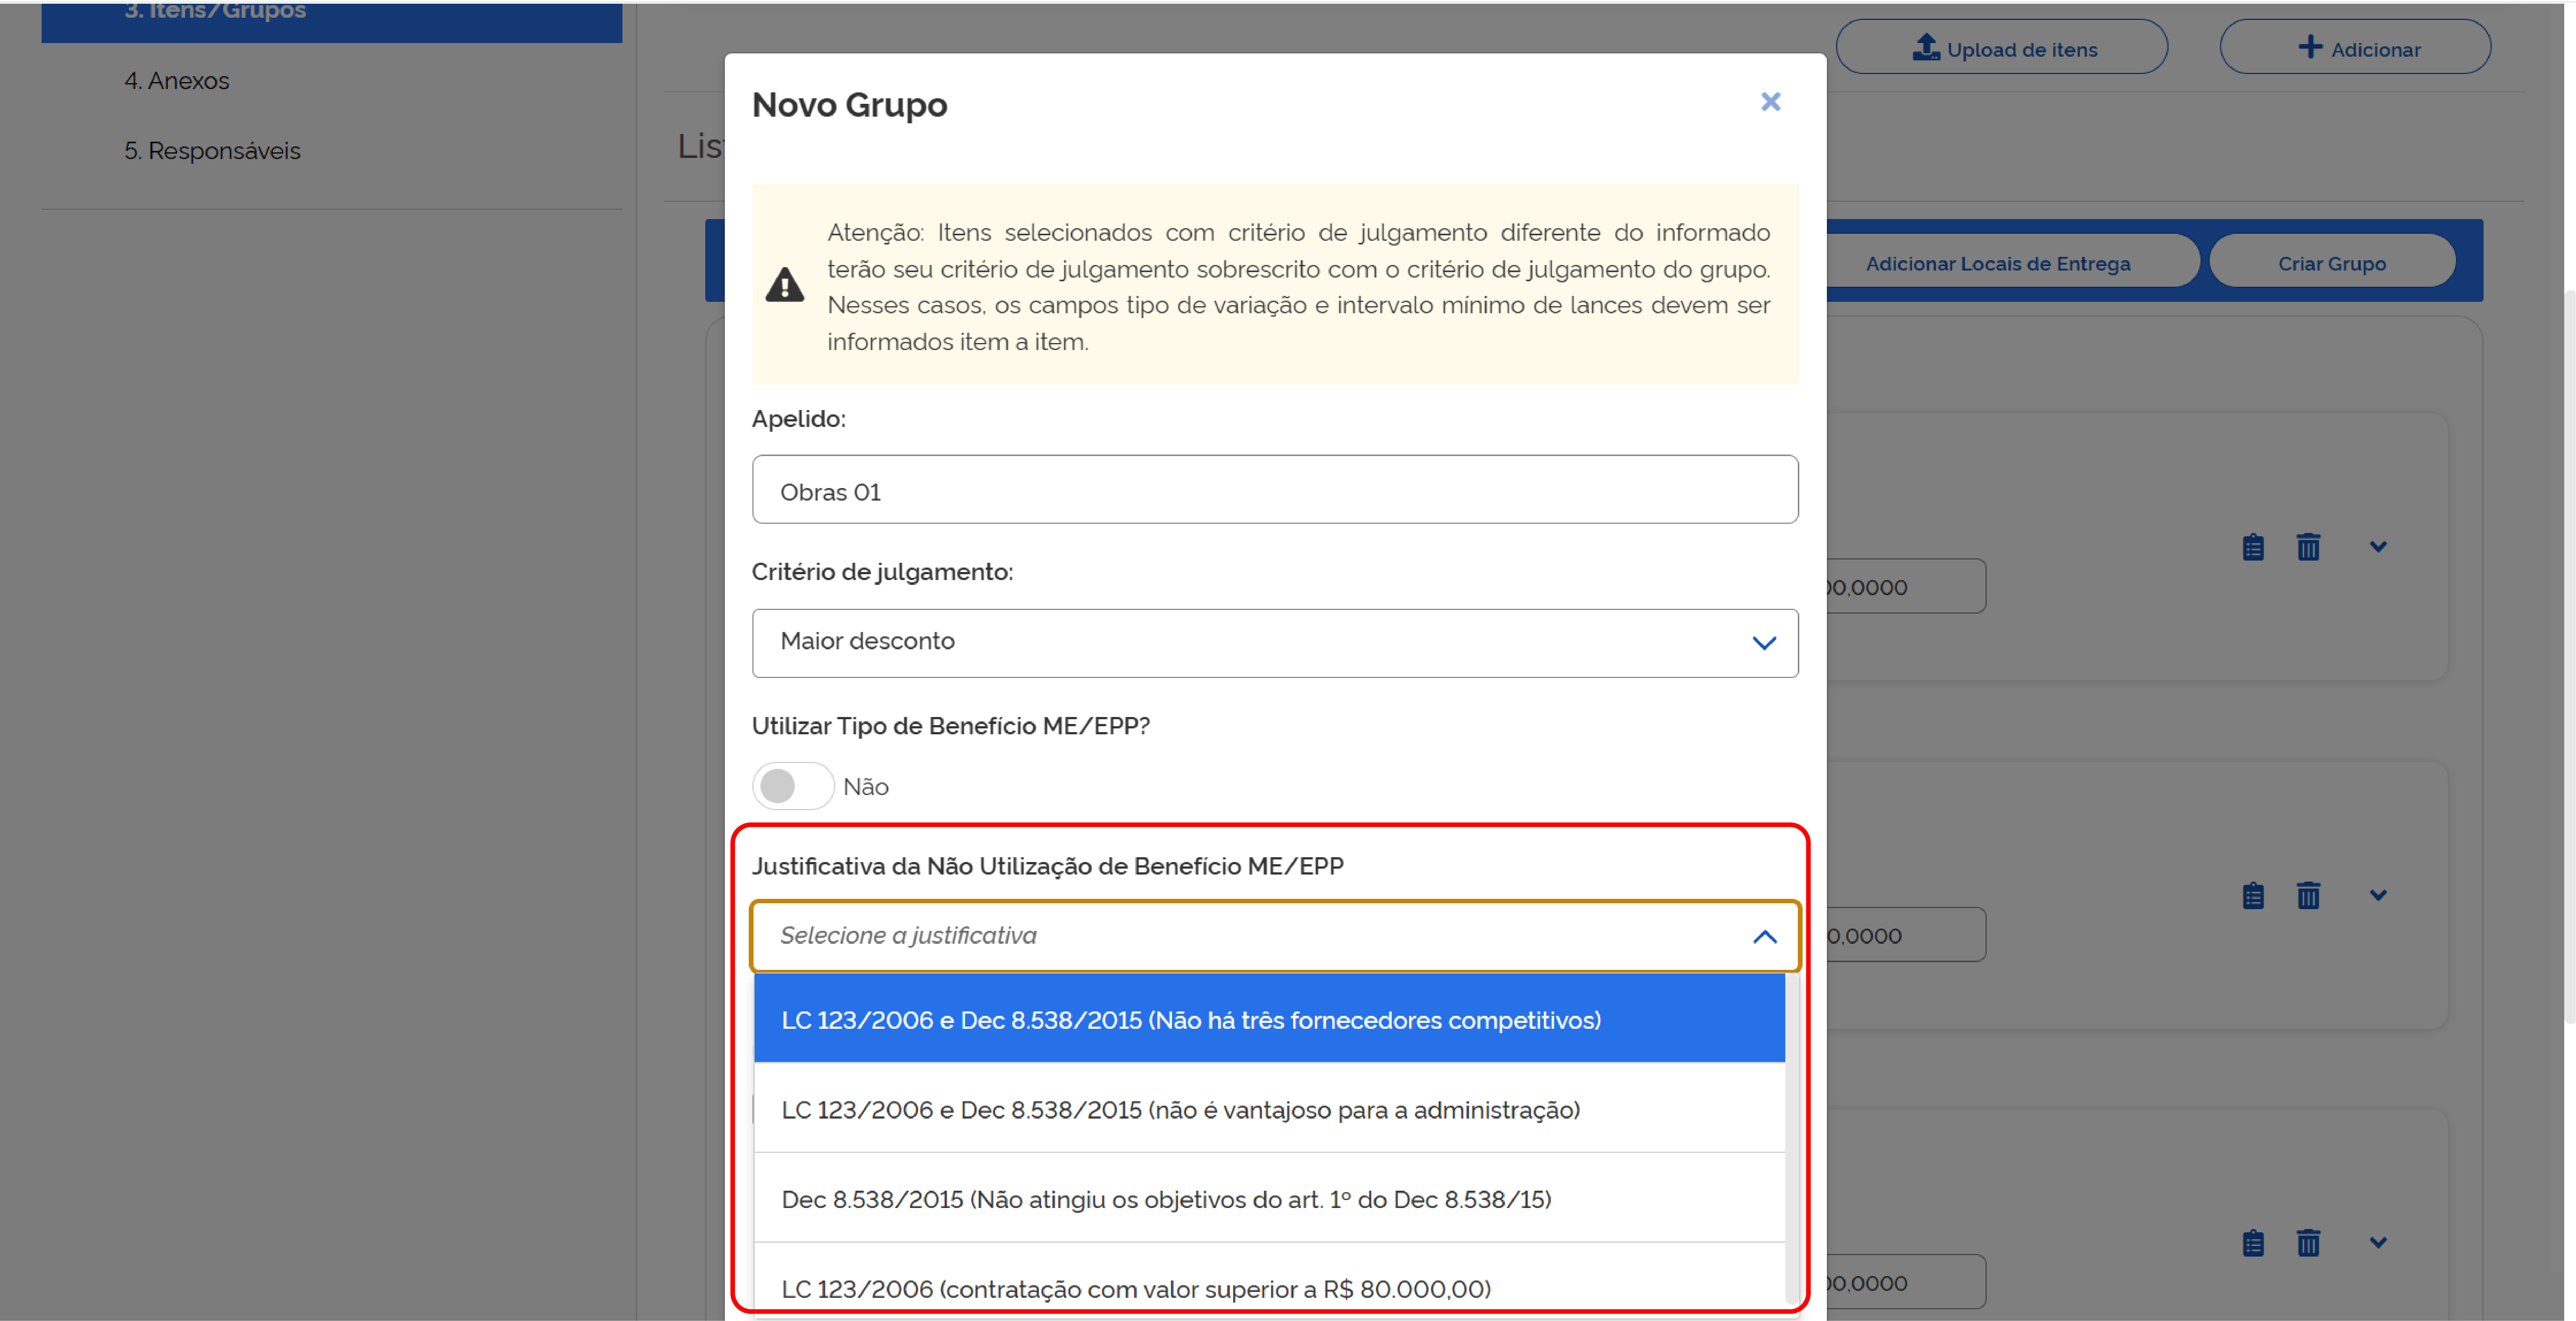Close the Novo Grupo dialog
The image size is (2576, 1321).
tap(1770, 102)
